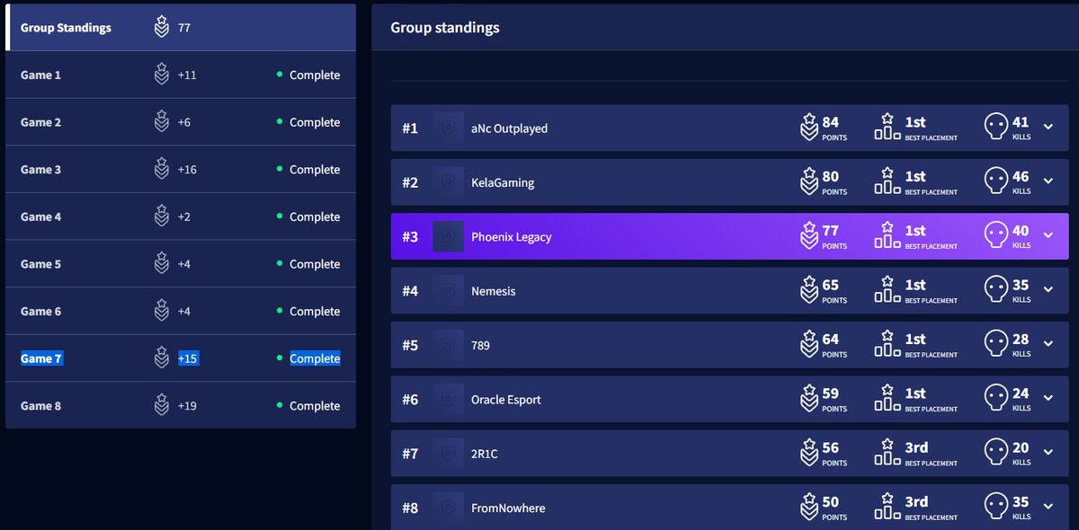Click the aNc Outplayed team name
Image resolution: width=1079 pixels, height=530 pixels.
click(509, 128)
